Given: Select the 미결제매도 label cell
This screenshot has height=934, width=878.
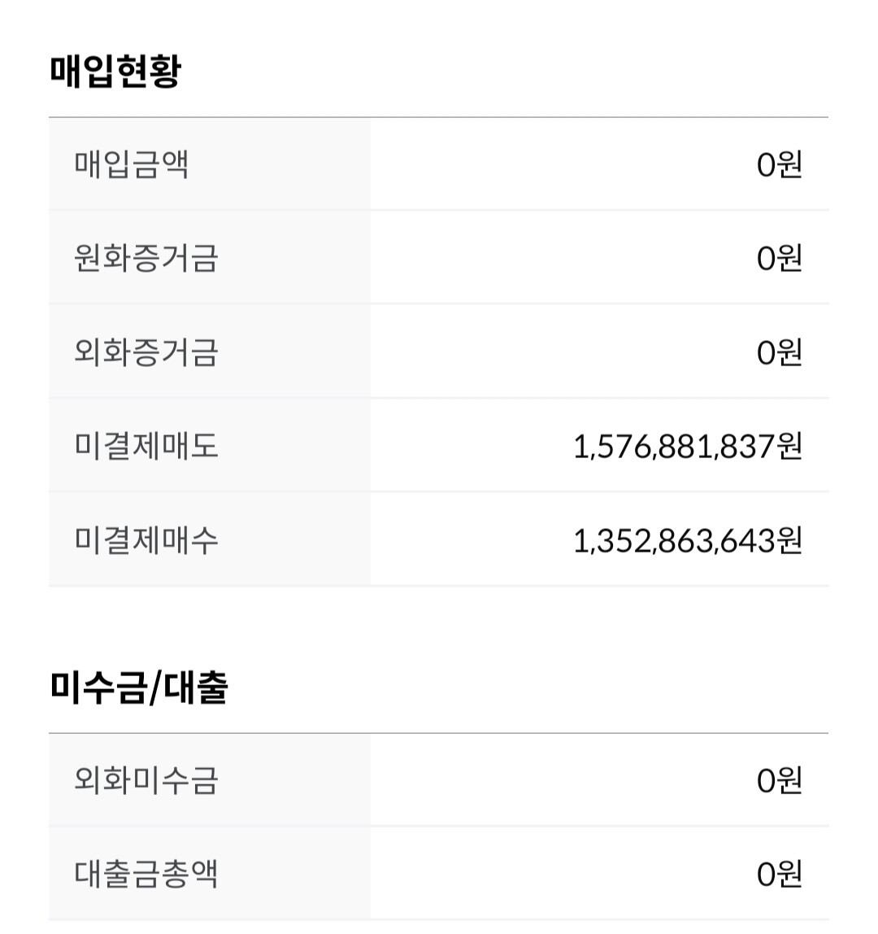Looking at the screenshot, I should (146, 446).
